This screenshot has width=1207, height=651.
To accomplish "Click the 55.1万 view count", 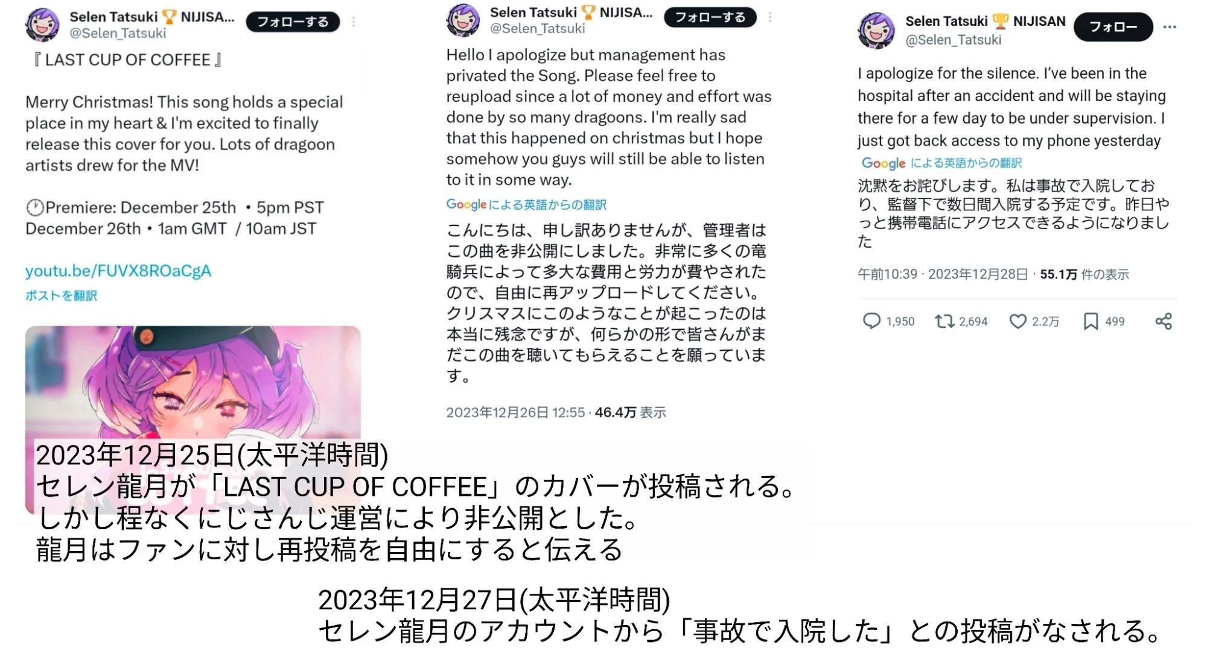I will pyautogui.click(x=1059, y=275).
